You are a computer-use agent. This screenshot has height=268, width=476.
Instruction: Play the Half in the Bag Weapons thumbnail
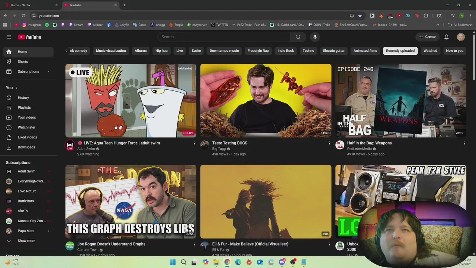tap(401, 100)
